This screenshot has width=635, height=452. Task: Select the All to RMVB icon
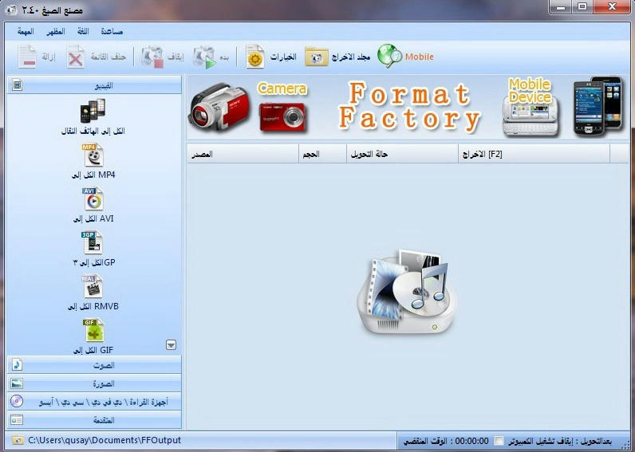pyautogui.click(x=93, y=286)
